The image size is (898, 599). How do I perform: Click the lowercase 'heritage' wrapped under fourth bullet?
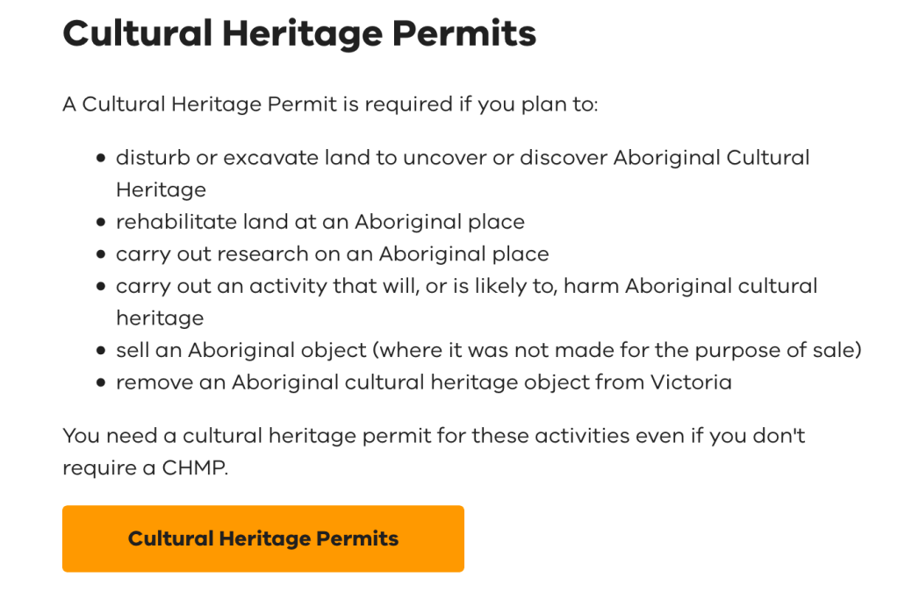(x=160, y=318)
